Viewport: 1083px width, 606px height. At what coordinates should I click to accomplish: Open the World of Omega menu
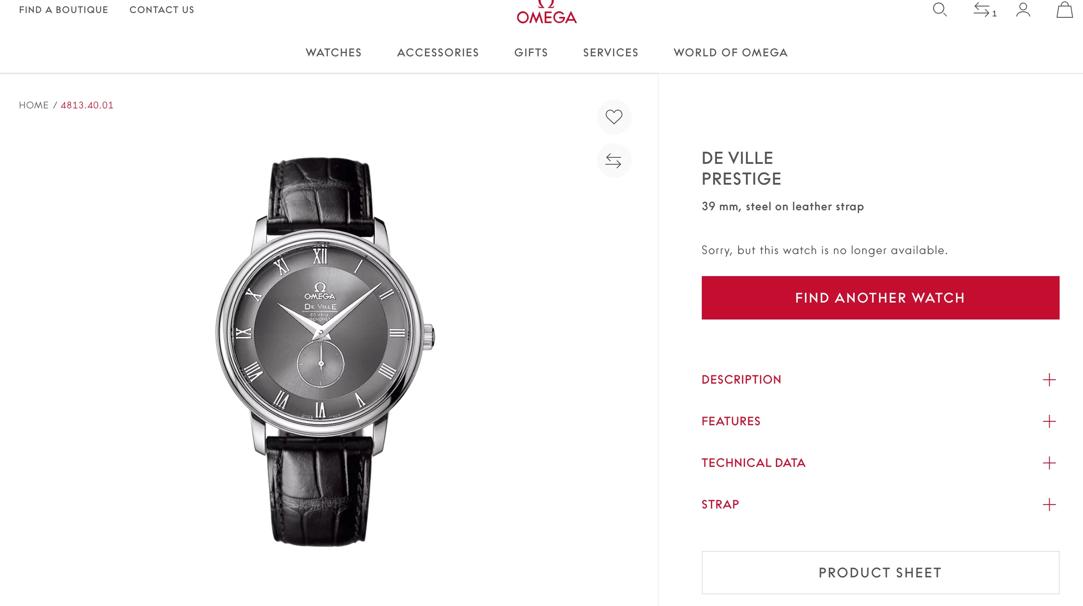point(731,52)
